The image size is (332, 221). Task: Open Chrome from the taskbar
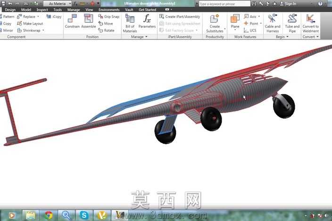(x=49, y=215)
